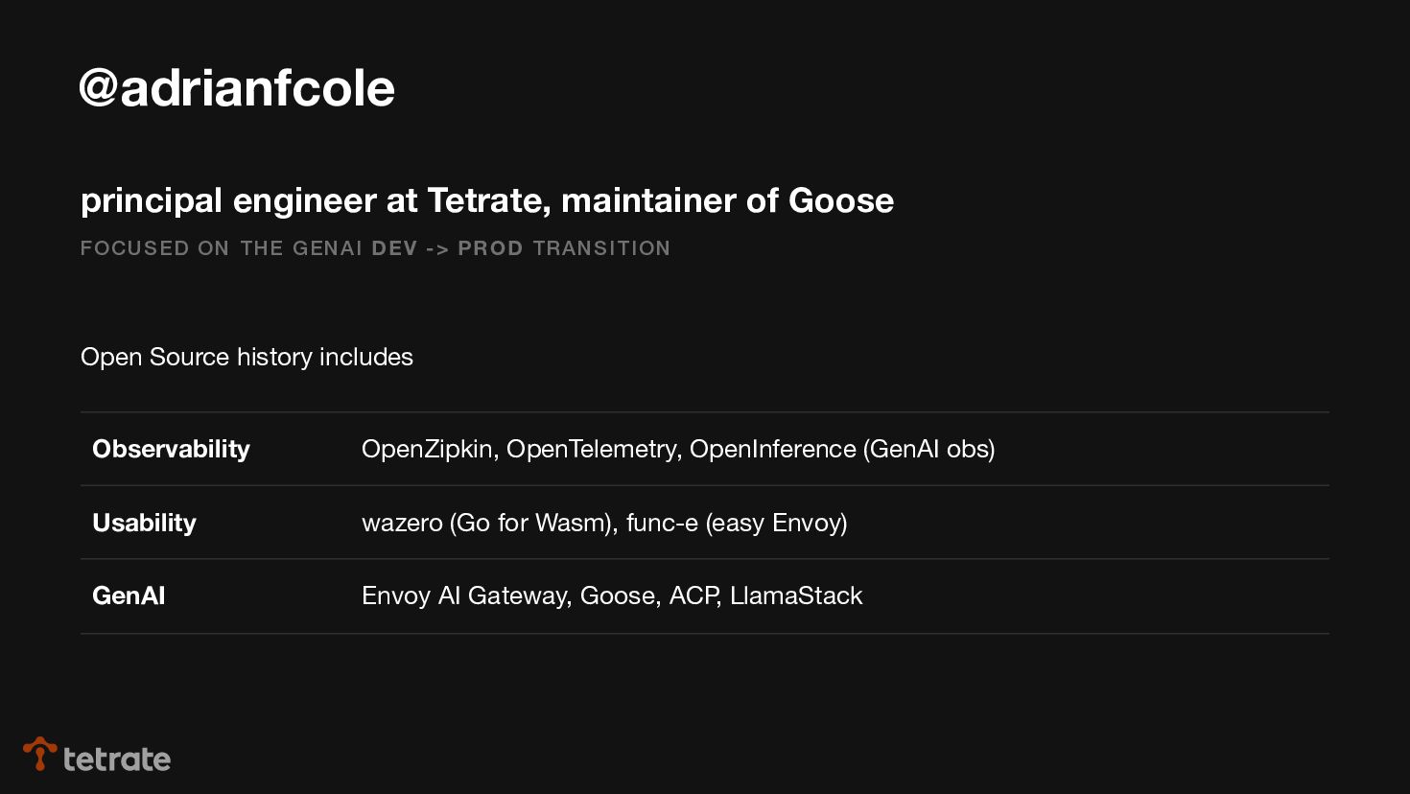Click the bold PROD word in subtitle

(x=490, y=248)
